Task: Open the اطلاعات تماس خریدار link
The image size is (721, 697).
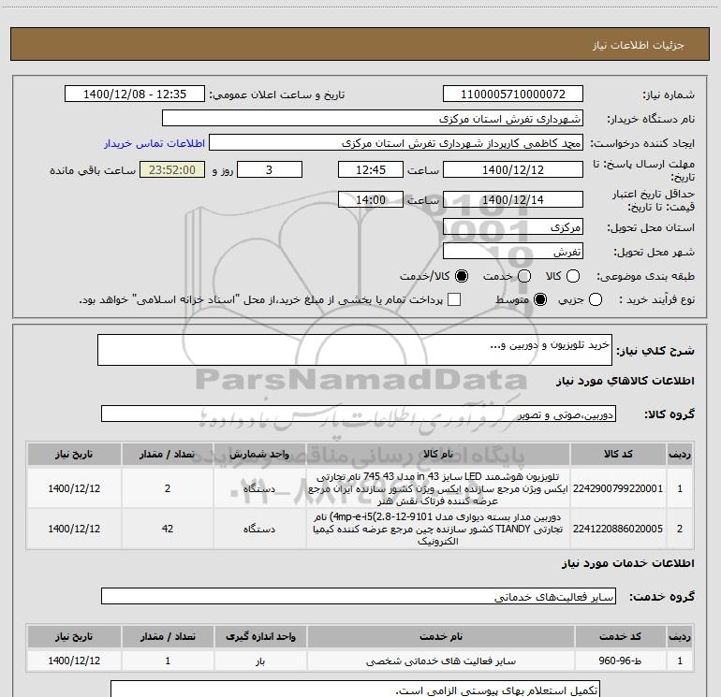Action: (x=154, y=143)
